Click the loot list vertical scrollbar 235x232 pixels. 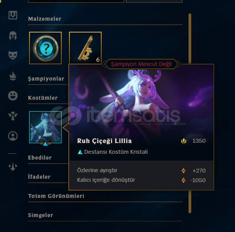point(190,113)
